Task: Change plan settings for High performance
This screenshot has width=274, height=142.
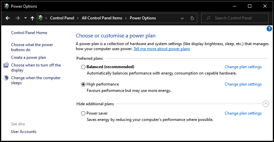Action: click(x=243, y=84)
